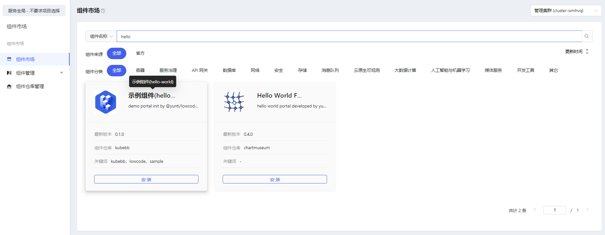
Task: Click the page number input box
Action: coord(555,210)
